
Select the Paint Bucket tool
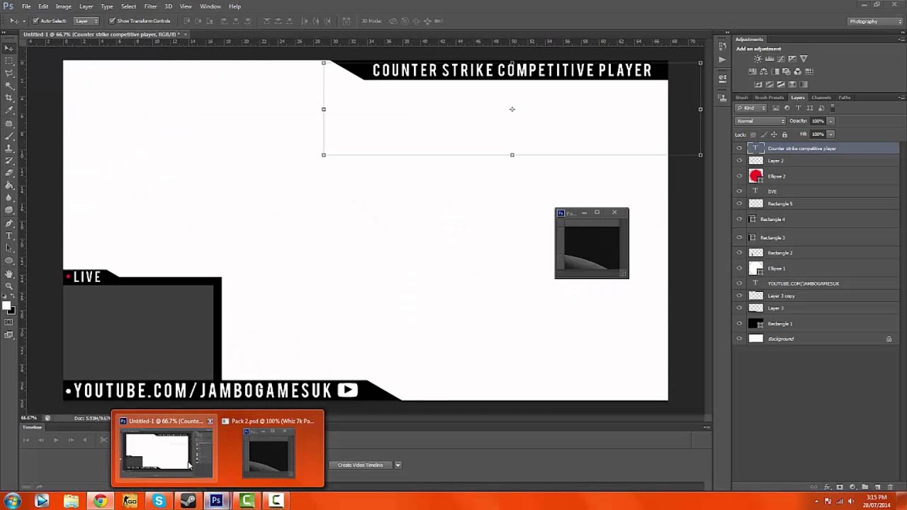tap(9, 186)
